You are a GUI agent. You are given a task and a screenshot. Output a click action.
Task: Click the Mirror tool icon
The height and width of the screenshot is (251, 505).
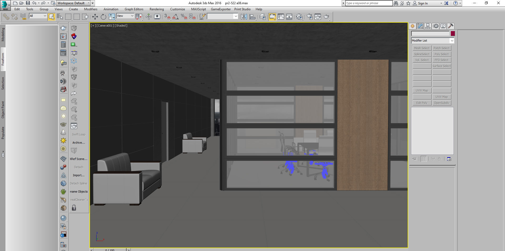pyautogui.click(x=244, y=17)
